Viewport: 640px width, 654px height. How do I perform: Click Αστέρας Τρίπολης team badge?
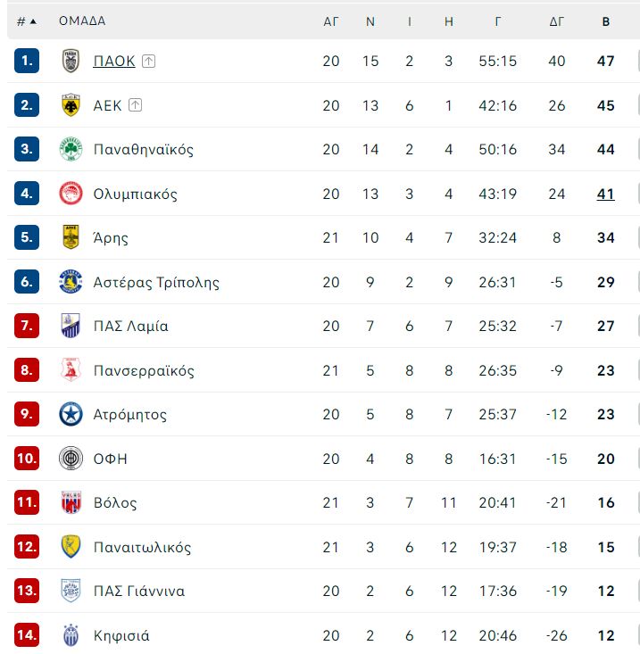tap(71, 282)
